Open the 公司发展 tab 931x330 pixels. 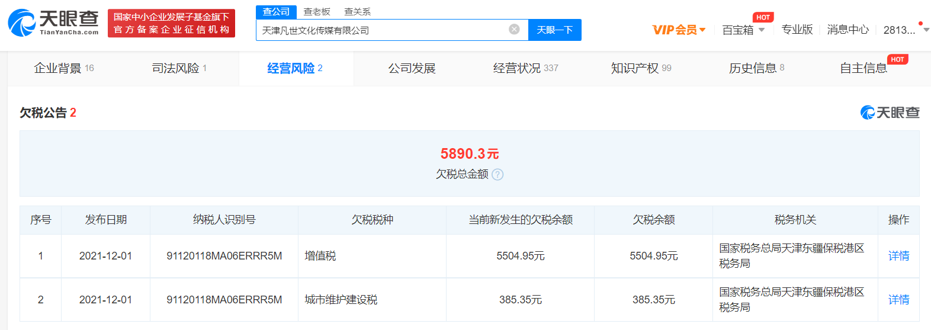(412, 68)
